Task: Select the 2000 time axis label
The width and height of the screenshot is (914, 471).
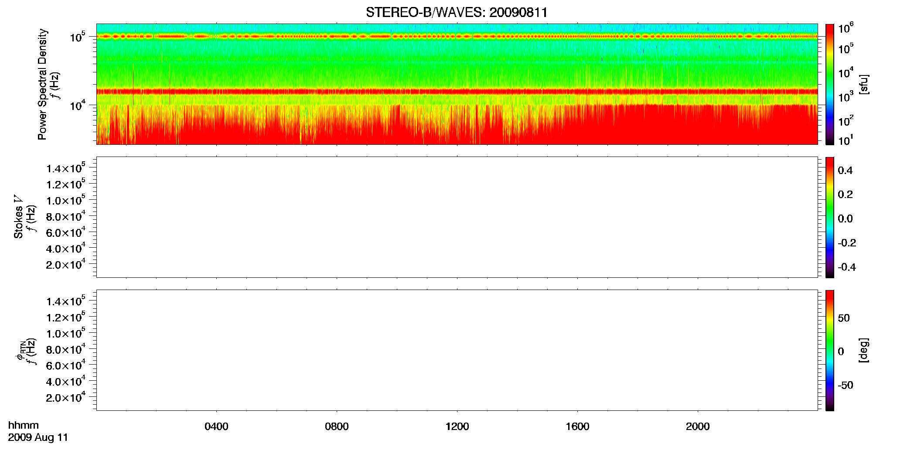Action: (x=698, y=427)
